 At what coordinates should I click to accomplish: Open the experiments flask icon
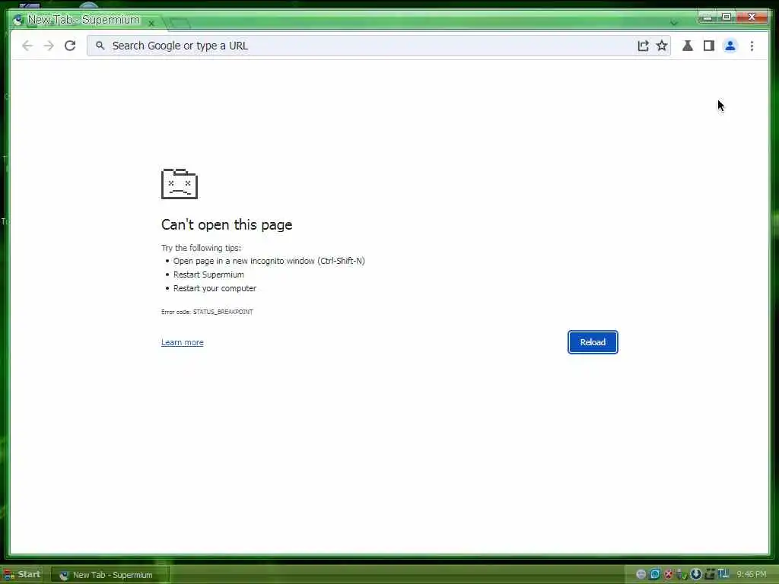coord(688,46)
